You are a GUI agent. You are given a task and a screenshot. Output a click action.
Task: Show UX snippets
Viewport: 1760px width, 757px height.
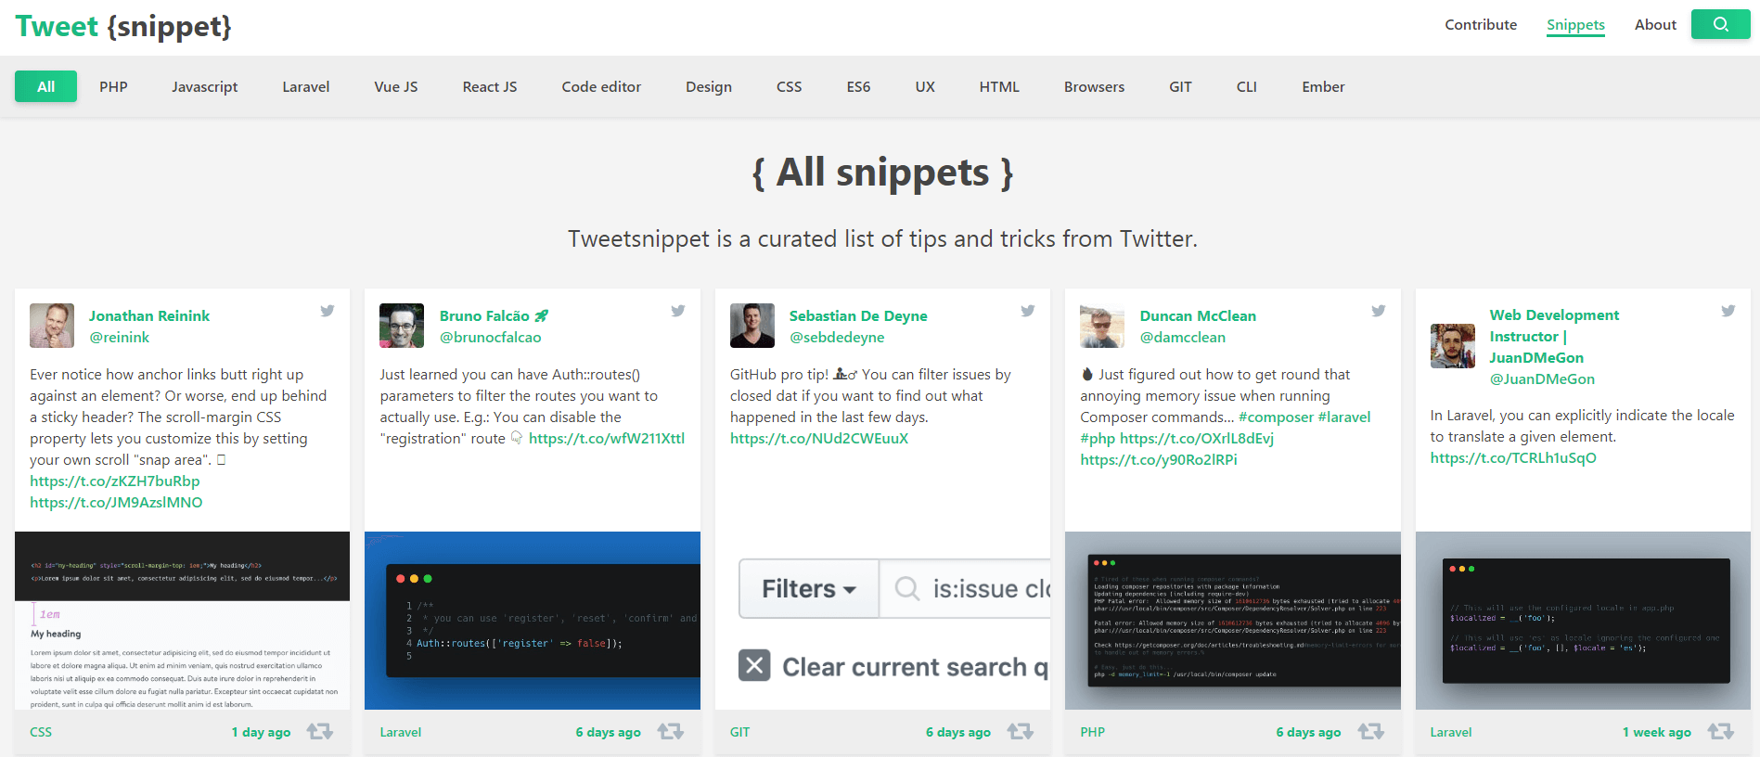tap(925, 86)
